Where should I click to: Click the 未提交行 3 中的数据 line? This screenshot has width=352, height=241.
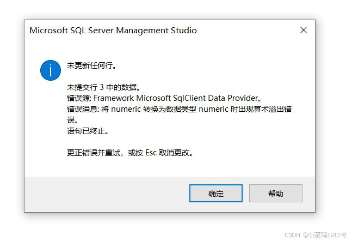click(103, 87)
